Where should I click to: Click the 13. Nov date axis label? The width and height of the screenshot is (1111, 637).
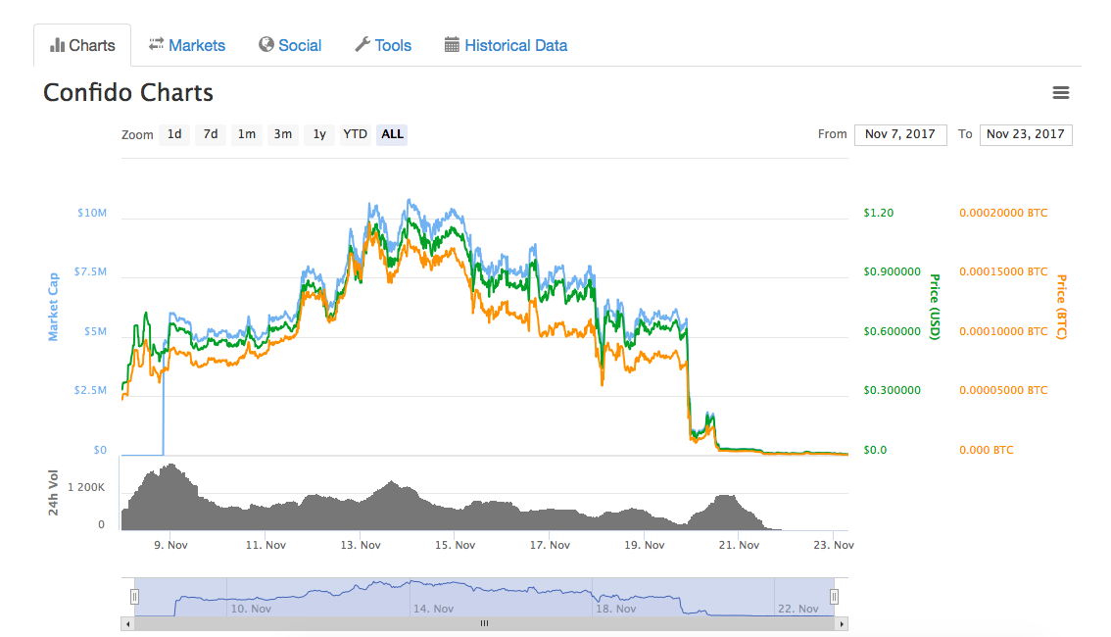point(361,545)
